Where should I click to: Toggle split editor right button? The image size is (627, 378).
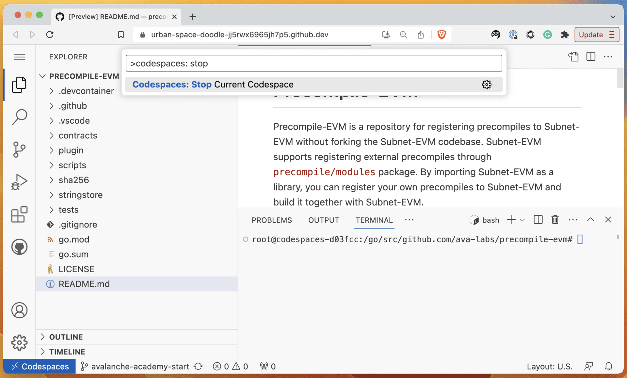590,57
